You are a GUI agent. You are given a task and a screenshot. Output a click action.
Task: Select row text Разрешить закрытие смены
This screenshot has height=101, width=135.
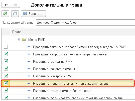(54, 69)
